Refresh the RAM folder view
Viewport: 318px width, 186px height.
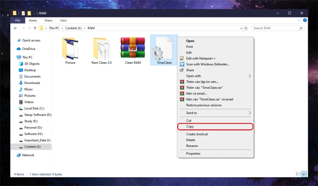[x=246, y=28]
